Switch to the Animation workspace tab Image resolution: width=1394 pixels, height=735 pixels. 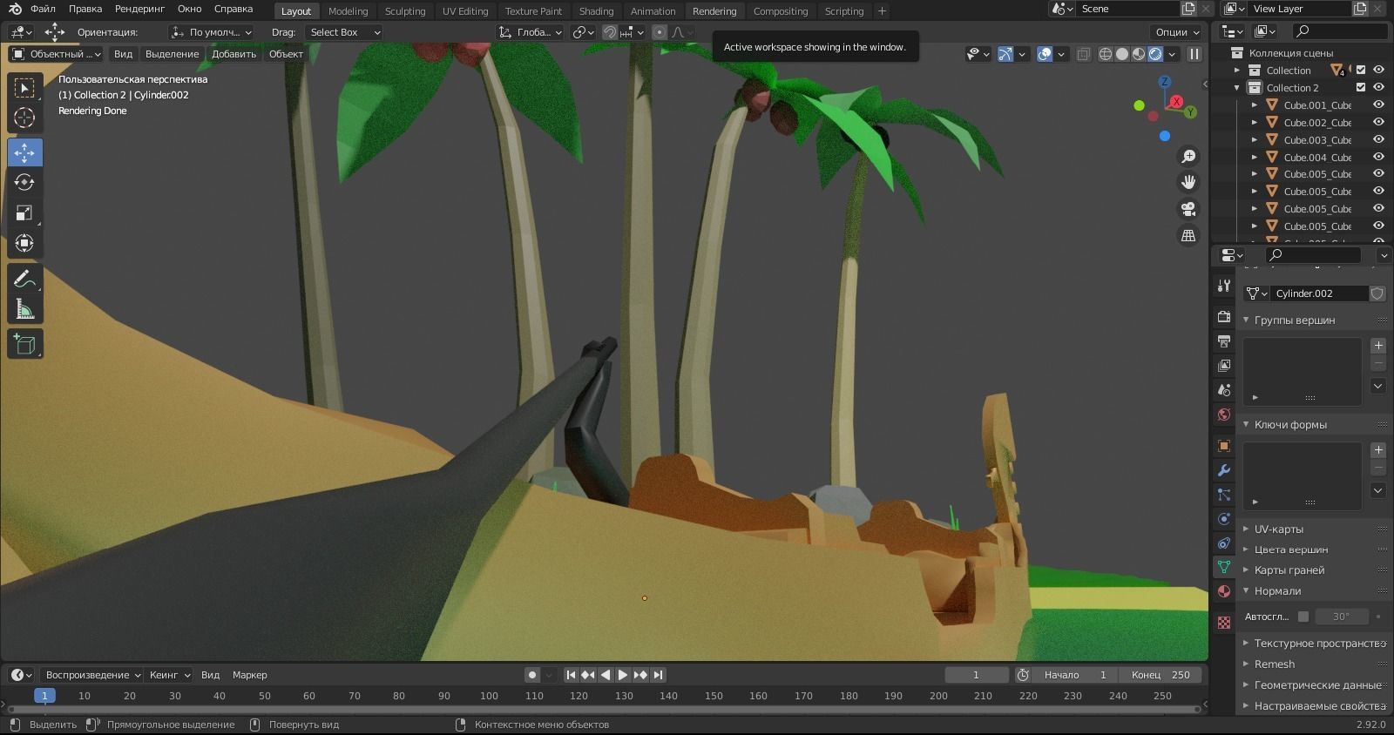653,11
